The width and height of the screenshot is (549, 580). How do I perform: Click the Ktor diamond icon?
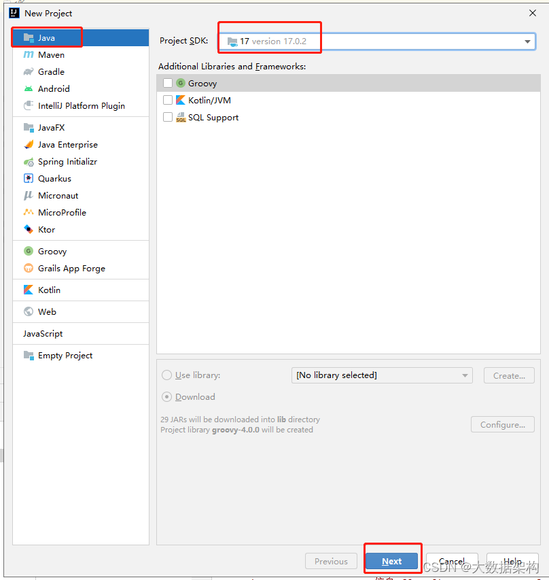click(29, 229)
